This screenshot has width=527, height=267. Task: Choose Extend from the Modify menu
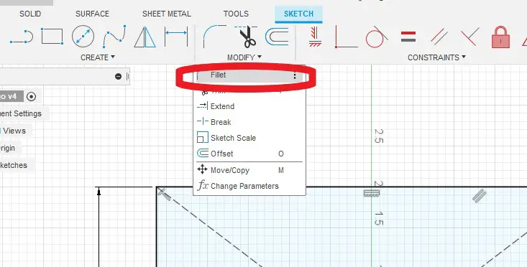pos(249,106)
